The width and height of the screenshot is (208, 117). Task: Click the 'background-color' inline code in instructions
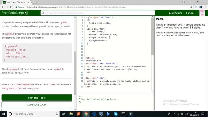pos(12,88)
